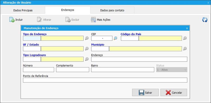This screenshot has width=211, height=103.
Task: Click the yellow UF / Estado description field
Action: [62, 49]
